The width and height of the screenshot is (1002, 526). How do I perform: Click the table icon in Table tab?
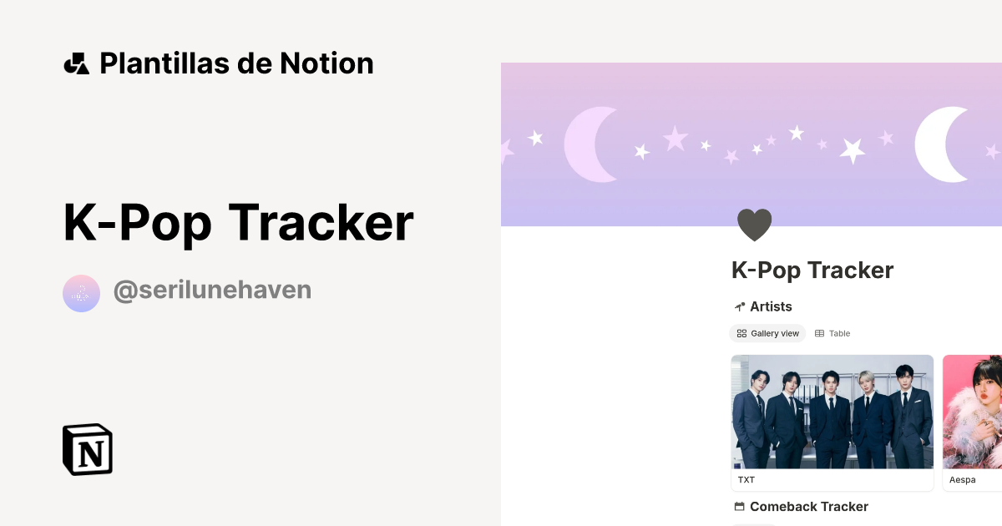tap(820, 333)
